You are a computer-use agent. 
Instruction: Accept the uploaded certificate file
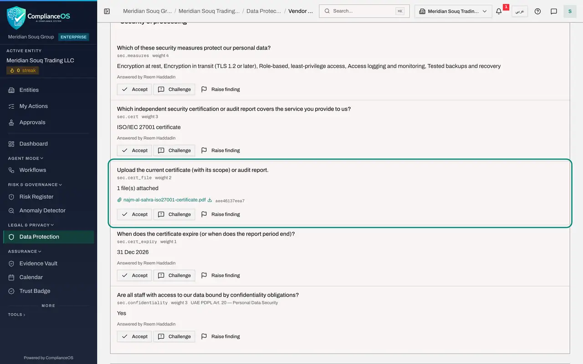click(134, 214)
